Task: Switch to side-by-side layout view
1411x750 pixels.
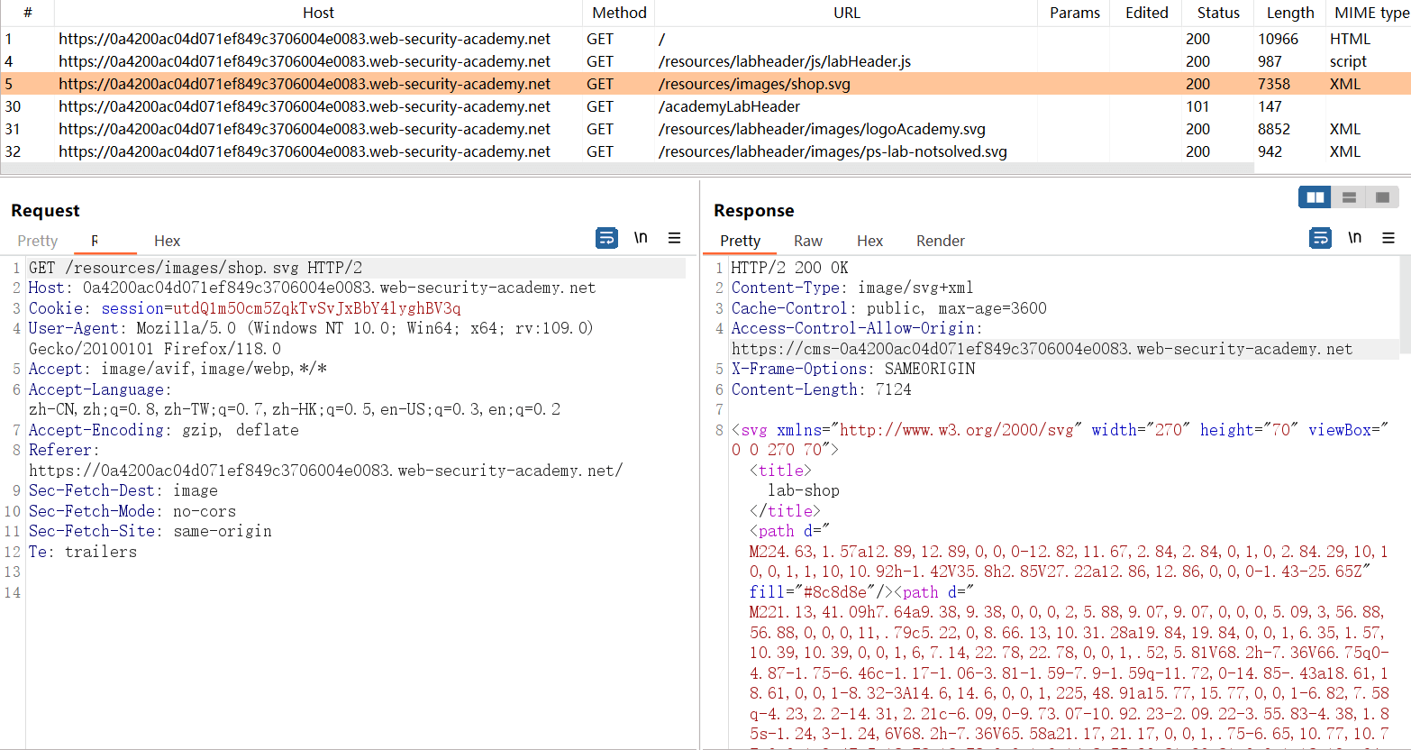Action: click(x=1315, y=197)
